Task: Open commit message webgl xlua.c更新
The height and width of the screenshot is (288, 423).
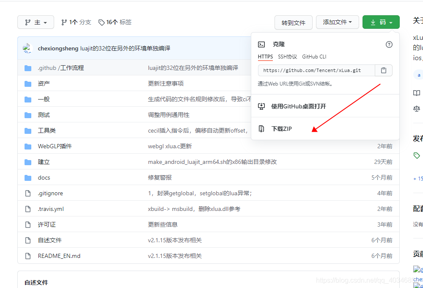Action: coord(170,146)
